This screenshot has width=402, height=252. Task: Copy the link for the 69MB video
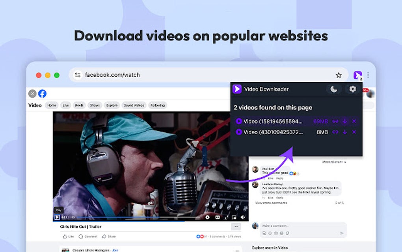click(335, 121)
